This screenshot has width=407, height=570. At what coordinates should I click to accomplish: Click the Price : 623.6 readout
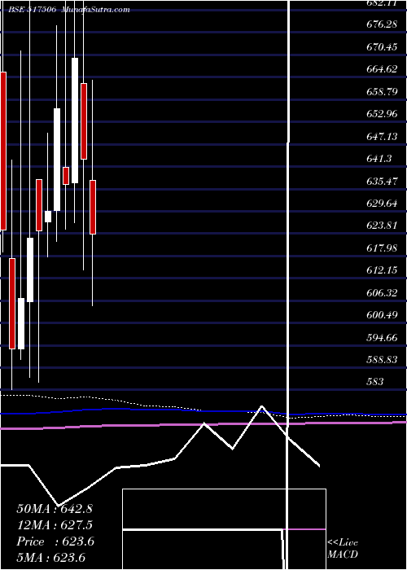[55, 541]
